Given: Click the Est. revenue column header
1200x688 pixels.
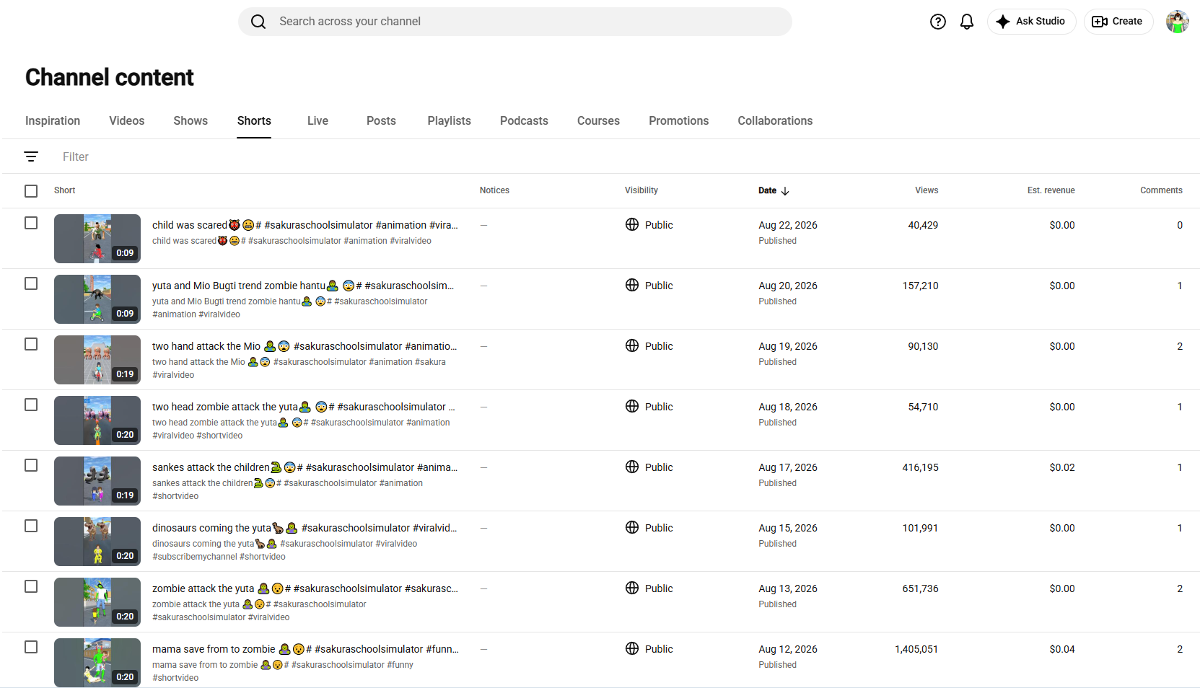Looking at the screenshot, I should pyautogui.click(x=1051, y=191).
